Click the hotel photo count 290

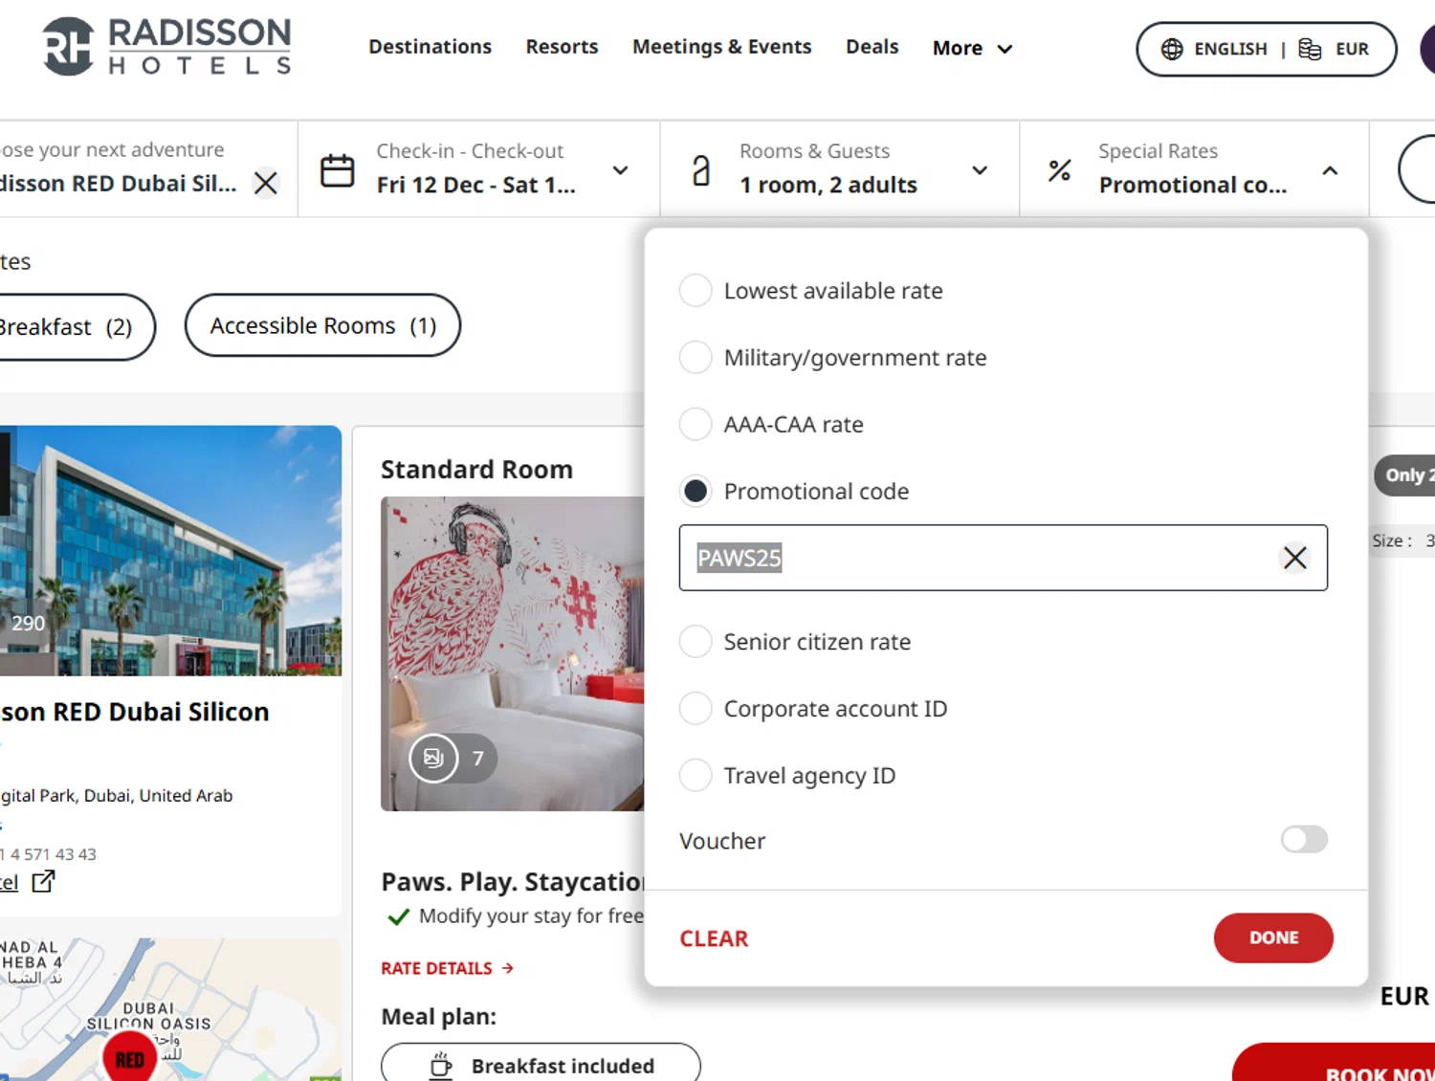click(x=28, y=623)
